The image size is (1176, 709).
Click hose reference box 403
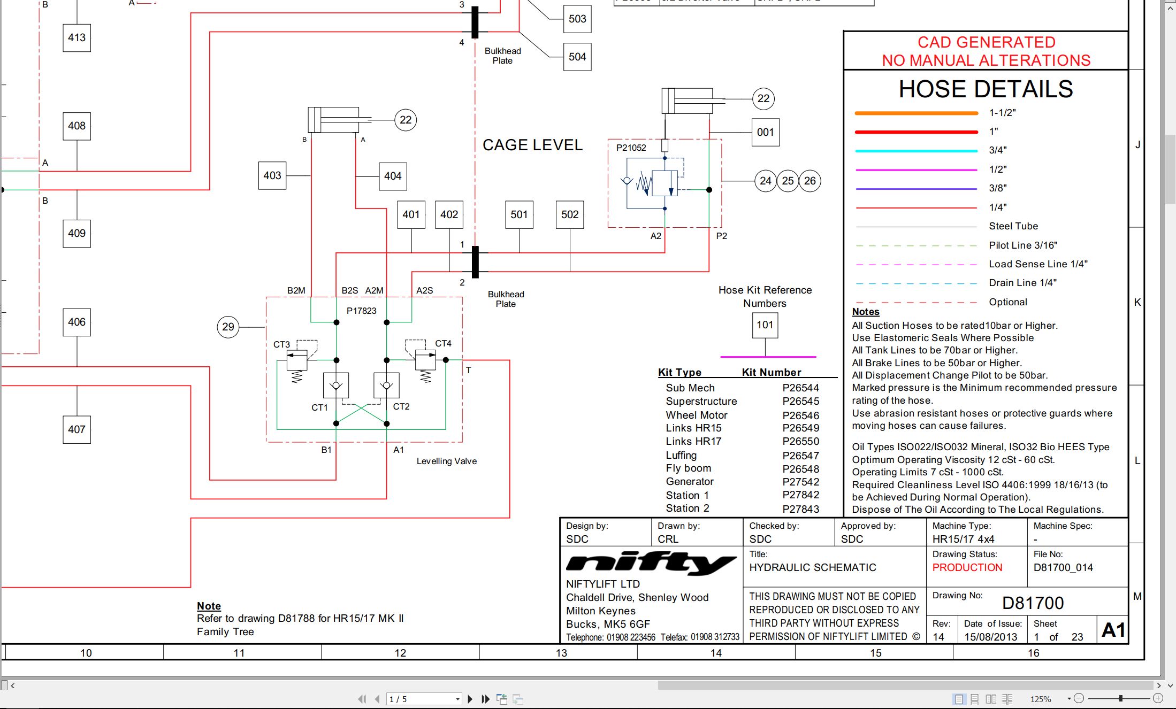[x=272, y=175]
